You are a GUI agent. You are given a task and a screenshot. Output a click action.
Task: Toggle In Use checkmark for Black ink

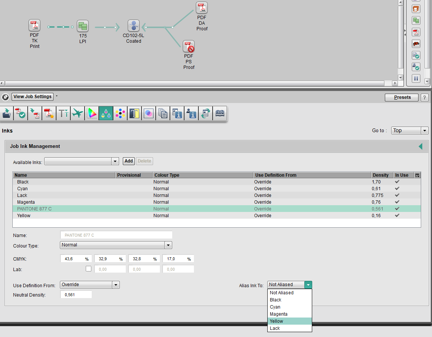click(x=397, y=182)
